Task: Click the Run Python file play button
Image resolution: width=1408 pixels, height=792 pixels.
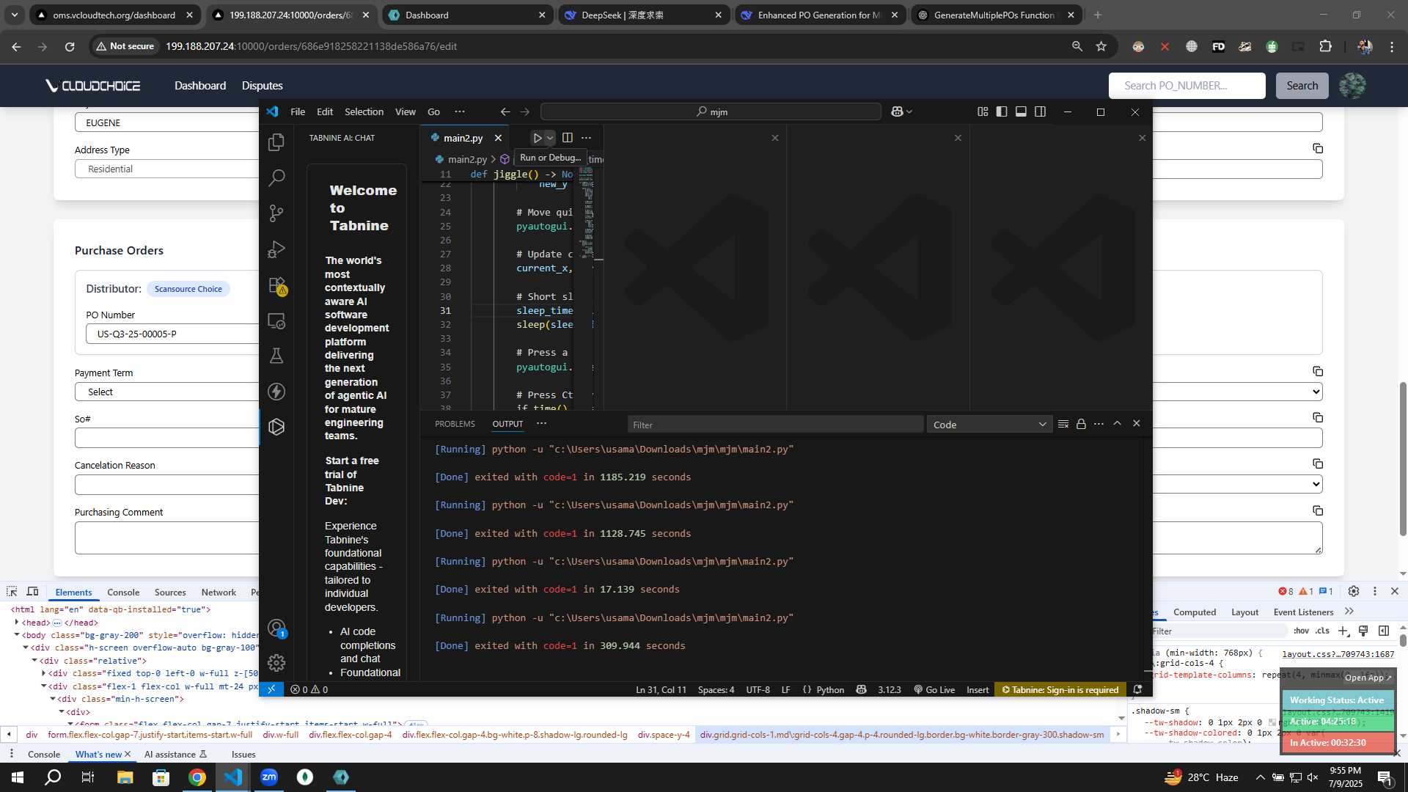Action: point(537,138)
